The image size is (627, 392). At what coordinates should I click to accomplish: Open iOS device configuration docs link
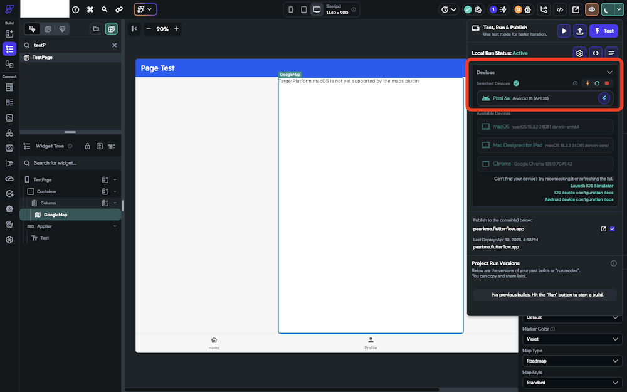click(583, 193)
